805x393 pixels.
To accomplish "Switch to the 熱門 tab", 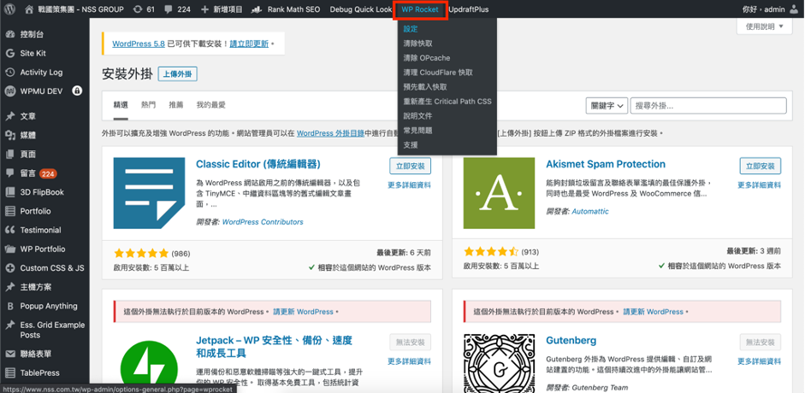I will pos(148,104).
